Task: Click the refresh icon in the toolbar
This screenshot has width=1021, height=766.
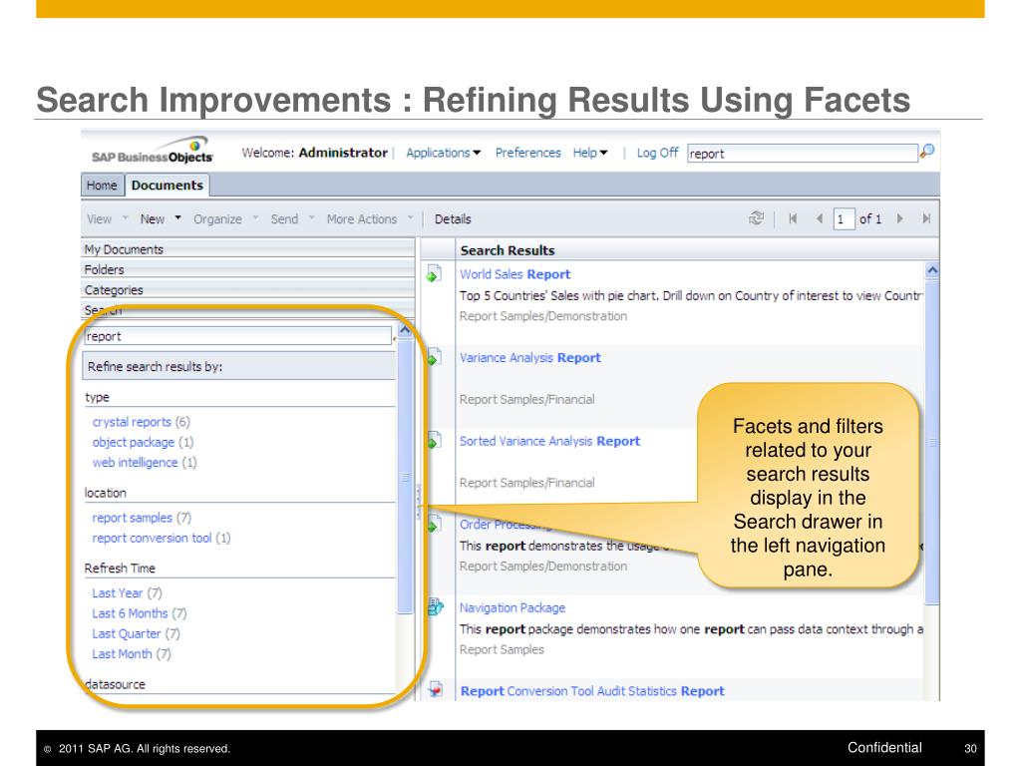Action: click(x=756, y=218)
